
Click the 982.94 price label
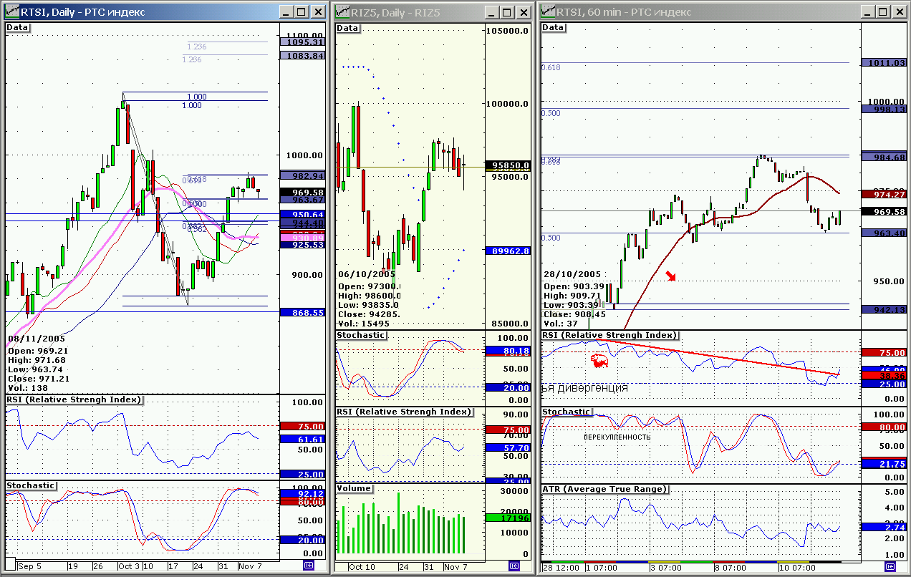click(x=303, y=175)
